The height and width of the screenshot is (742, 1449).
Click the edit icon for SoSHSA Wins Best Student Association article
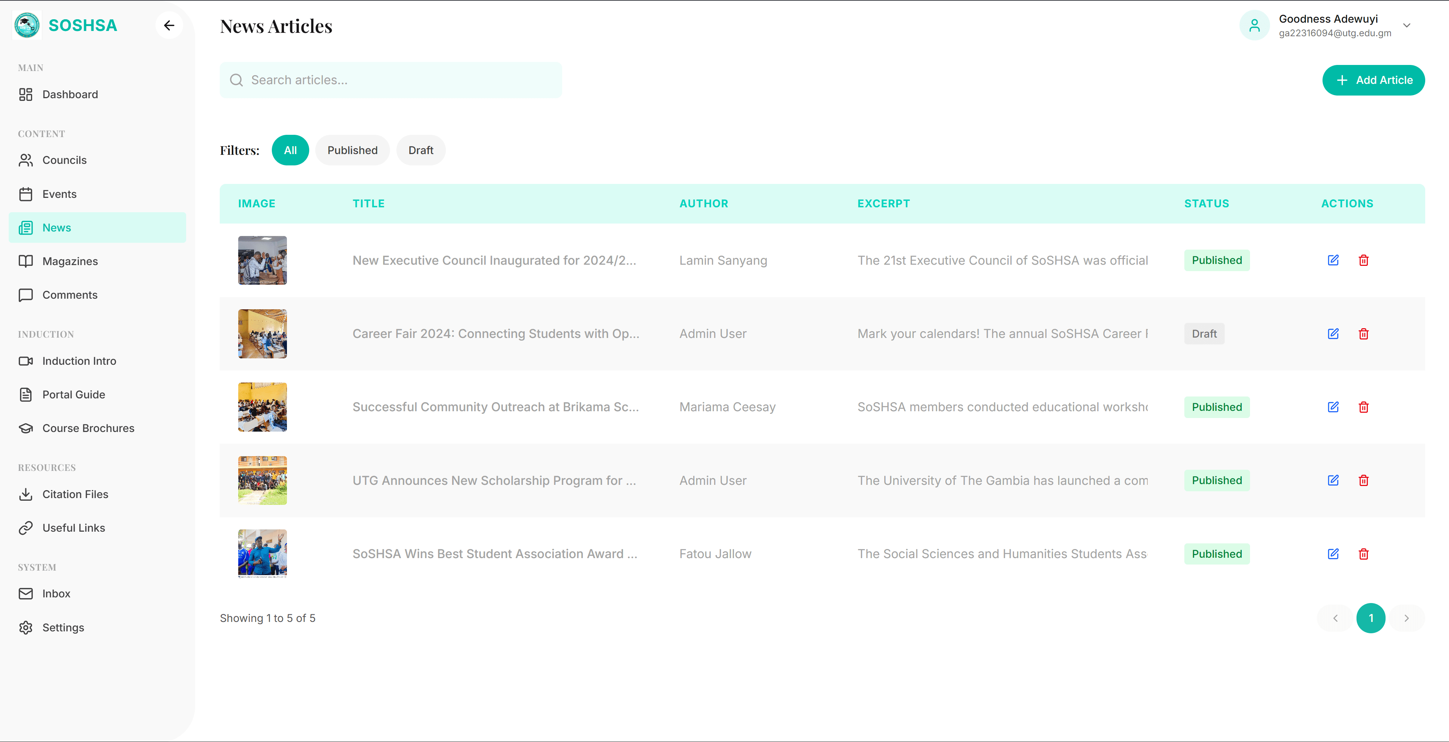[1333, 554]
